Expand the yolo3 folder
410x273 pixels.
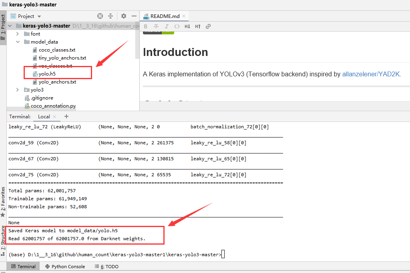(18, 90)
